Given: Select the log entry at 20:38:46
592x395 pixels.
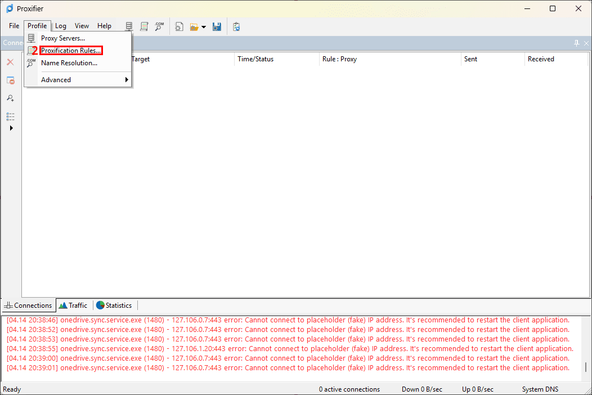Looking at the screenshot, I should (x=288, y=320).
